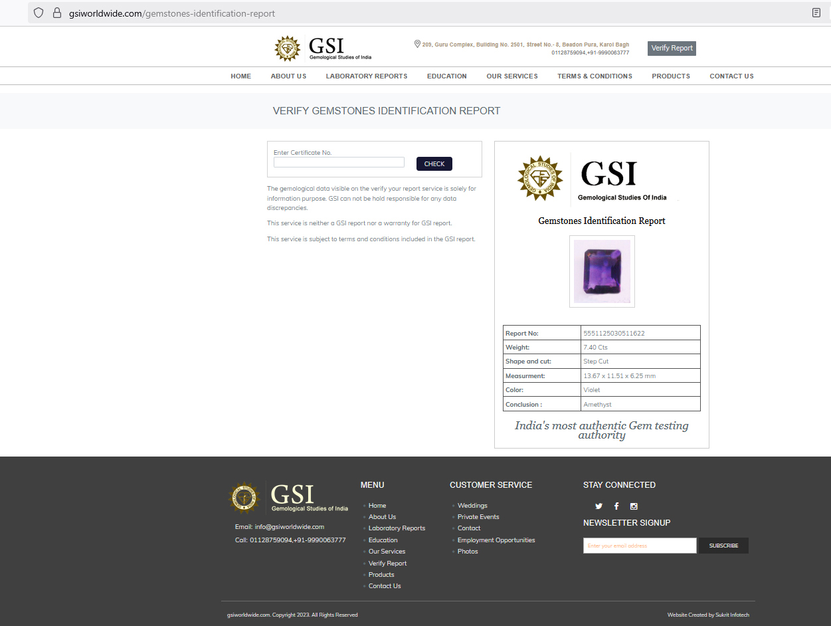Click the NEWSLETTER SIGNUP heading
Image resolution: width=831 pixels, height=626 pixels.
[627, 523]
